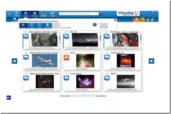Click the speaker sound icon at bottom left
Screen dimensions: 171x114
[8, 98]
